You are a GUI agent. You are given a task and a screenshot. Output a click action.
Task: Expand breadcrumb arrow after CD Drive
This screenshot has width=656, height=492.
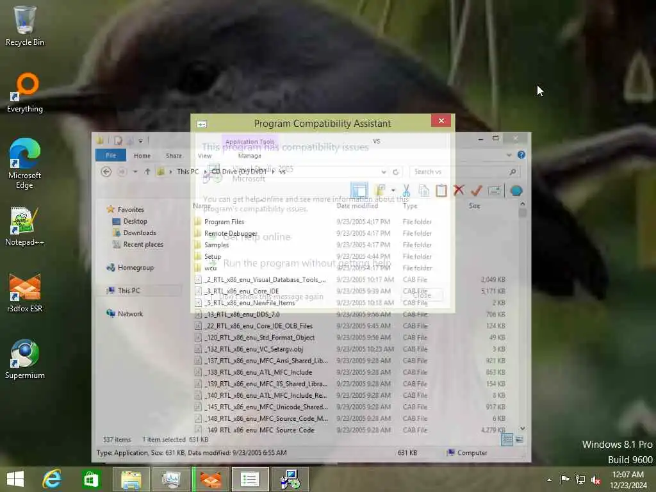(273, 172)
